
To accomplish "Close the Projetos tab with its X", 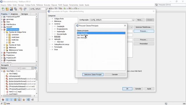I will (x=9, y=14).
